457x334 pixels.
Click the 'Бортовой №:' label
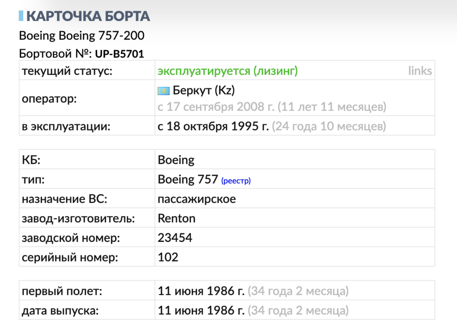pyautogui.click(x=56, y=54)
